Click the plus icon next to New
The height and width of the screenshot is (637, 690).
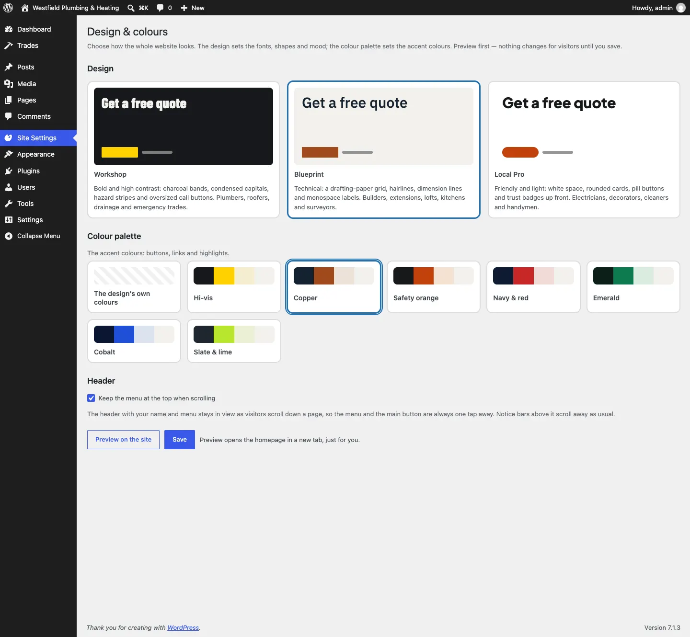pos(184,8)
